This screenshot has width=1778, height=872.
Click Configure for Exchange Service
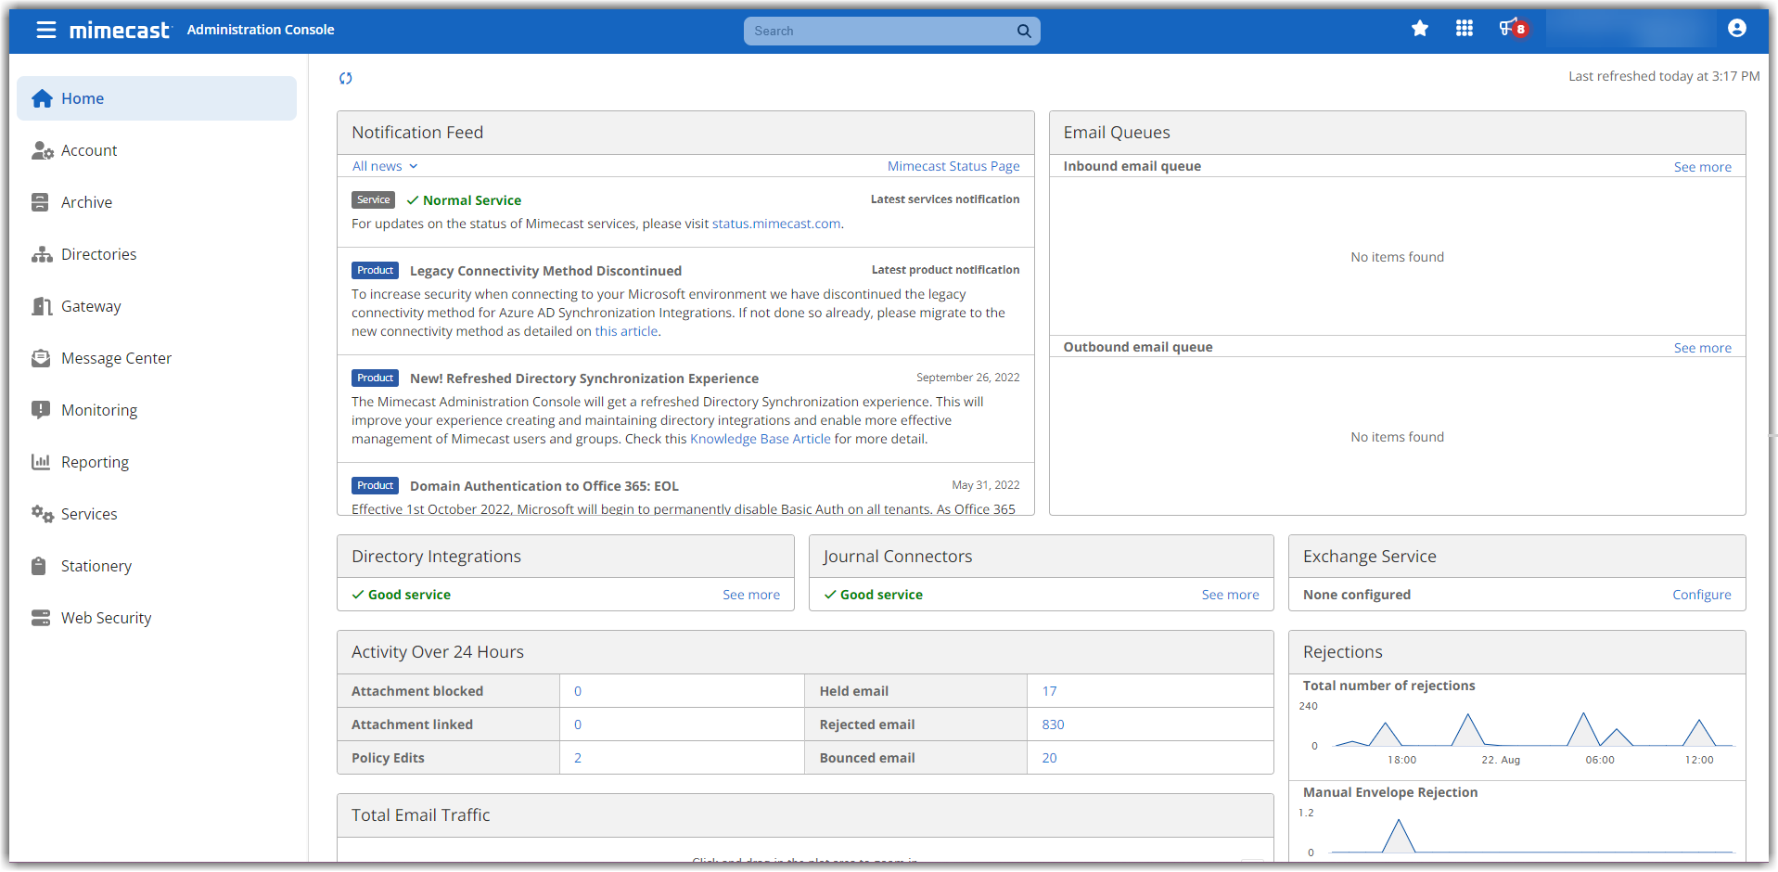pos(1701,595)
